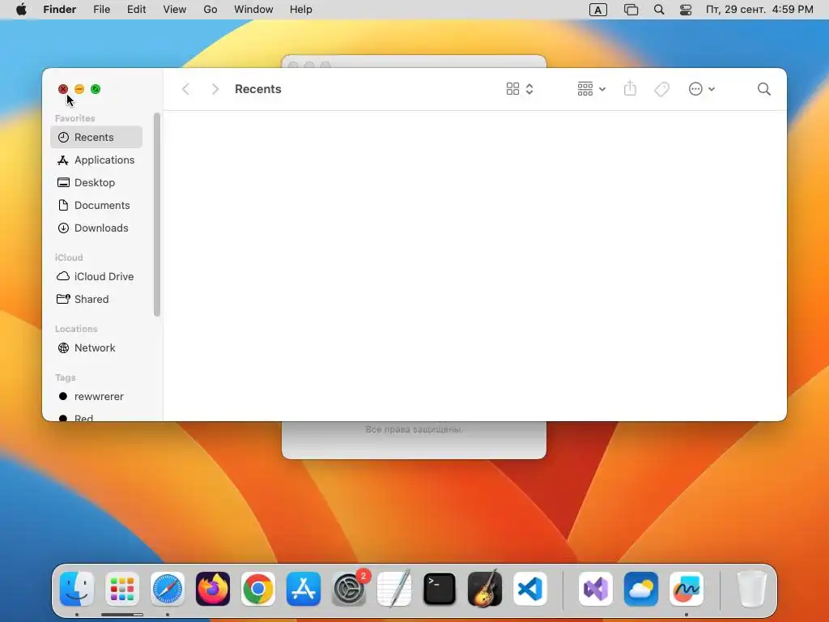The height and width of the screenshot is (622, 829).
Task: Open Control Center in the menu bar
Action: 686,10
